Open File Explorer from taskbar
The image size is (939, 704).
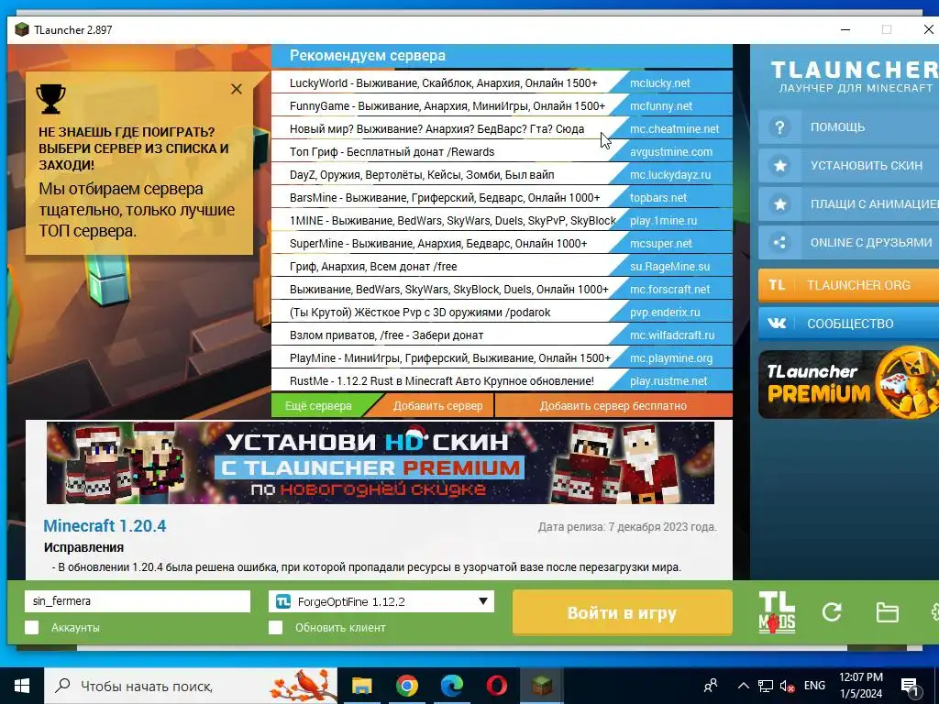(x=361, y=686)
